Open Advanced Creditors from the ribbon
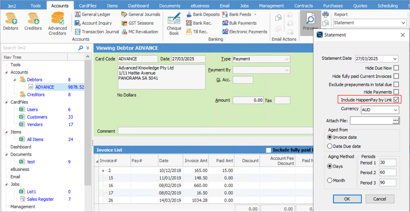Viewport: 410px width, 212px height. pyautogui.click(x=57, y=23)
